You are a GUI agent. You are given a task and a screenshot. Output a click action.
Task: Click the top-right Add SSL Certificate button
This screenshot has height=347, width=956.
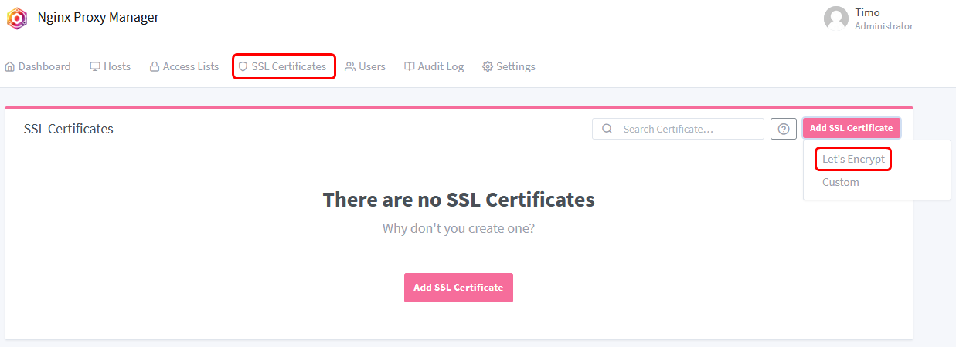[852, 128]
